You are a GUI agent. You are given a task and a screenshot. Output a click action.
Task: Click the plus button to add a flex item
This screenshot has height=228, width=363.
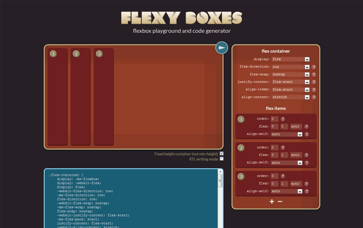(x=272, y=201)
